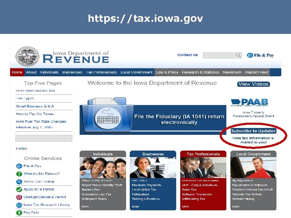
Task: Click the Sales Tax Lookup magnifier icon
Action: (x=19, y=182)
